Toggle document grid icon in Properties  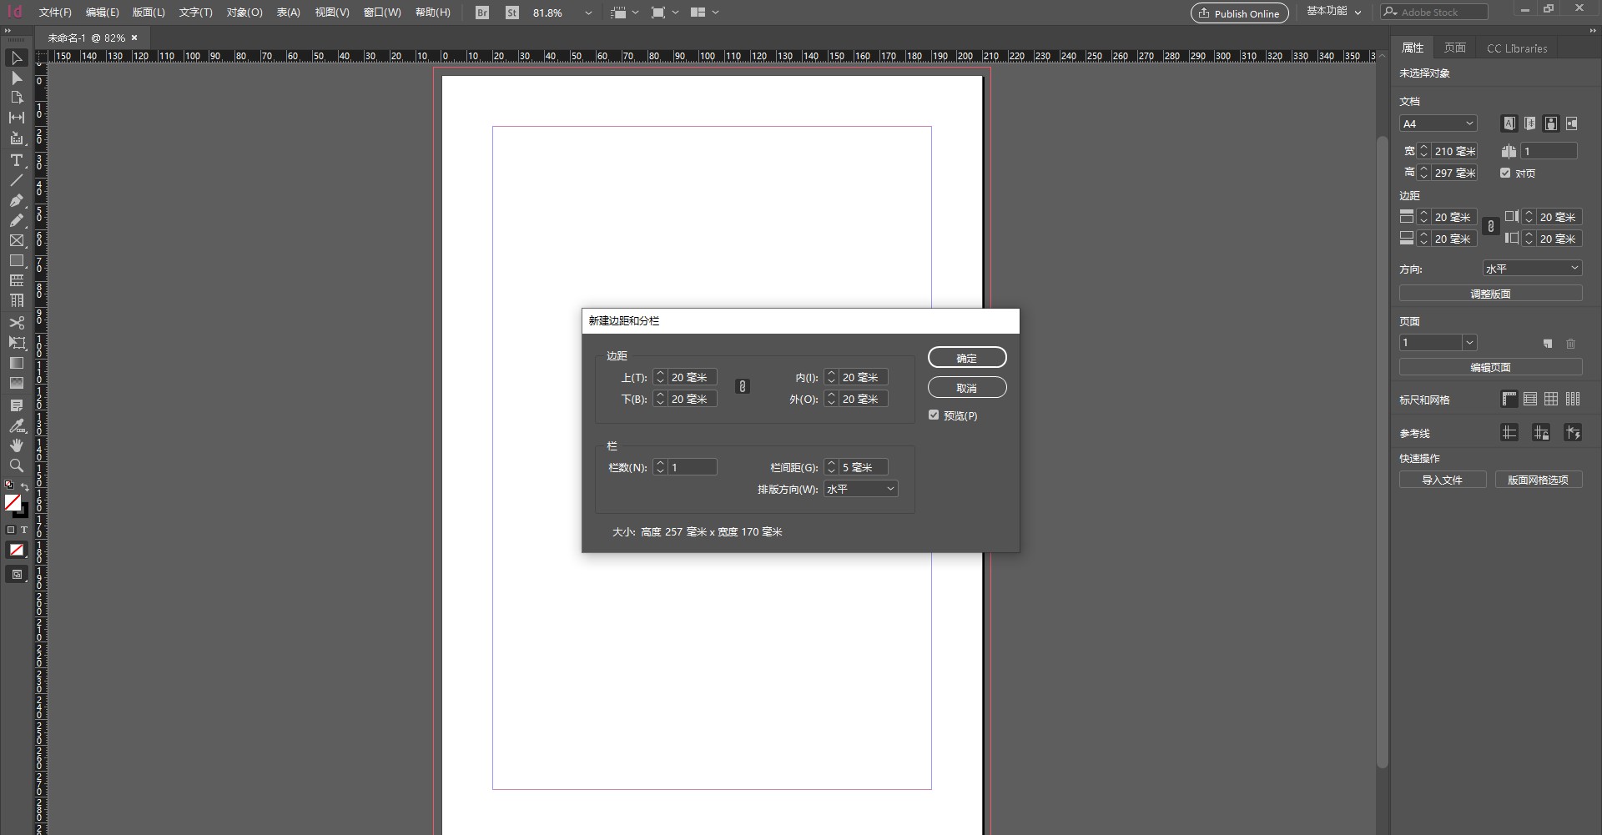[1551, 399]
